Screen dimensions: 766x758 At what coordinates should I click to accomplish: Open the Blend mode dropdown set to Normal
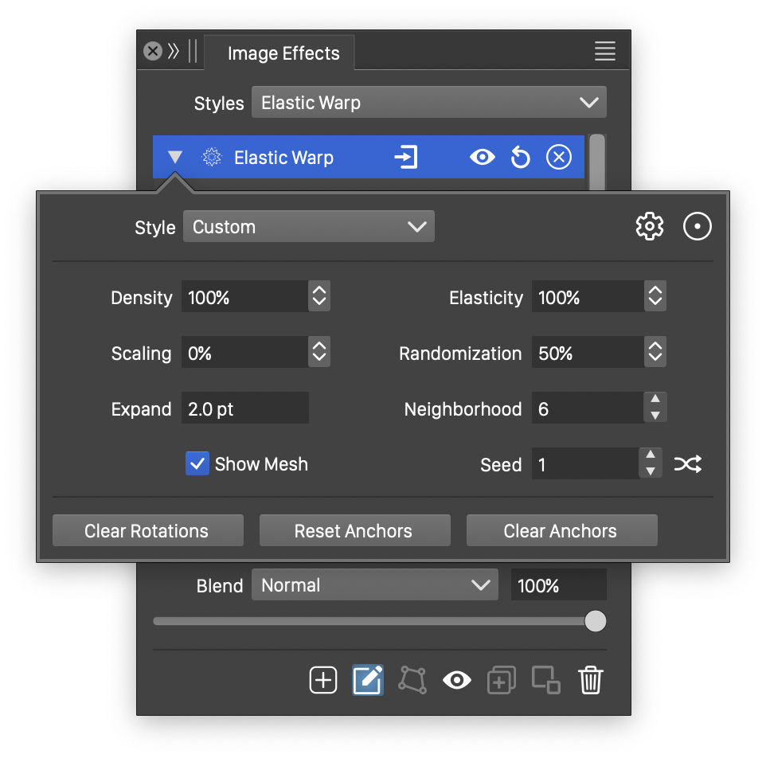pyautogui.click(x=374, y=585)
